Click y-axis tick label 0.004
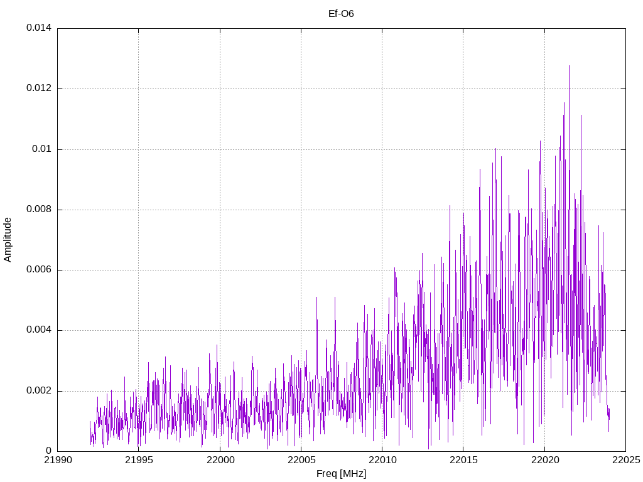 pos(39,330)
